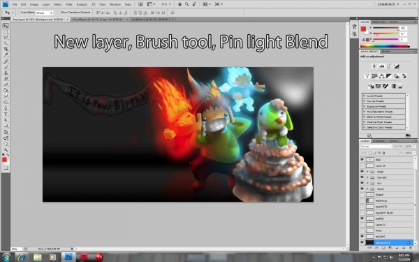The image size is (419, 262).
Task: Enable the Auto-Select checkbox
Action: coord(19,13)
